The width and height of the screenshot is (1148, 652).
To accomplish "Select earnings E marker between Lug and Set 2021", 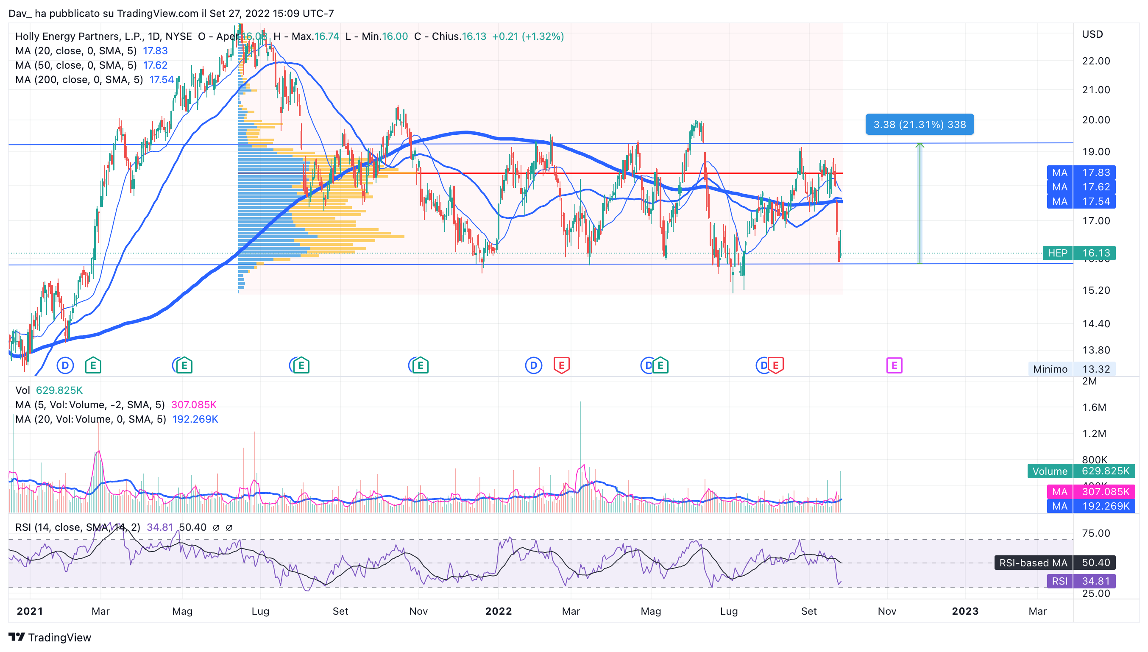I will [301, 365].
